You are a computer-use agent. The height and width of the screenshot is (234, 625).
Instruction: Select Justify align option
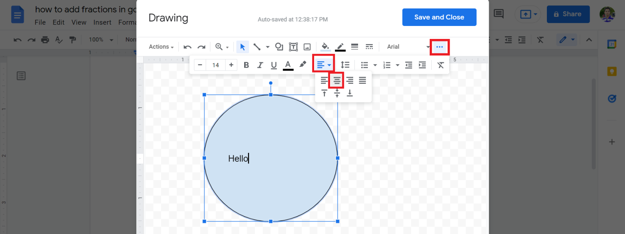363,80
